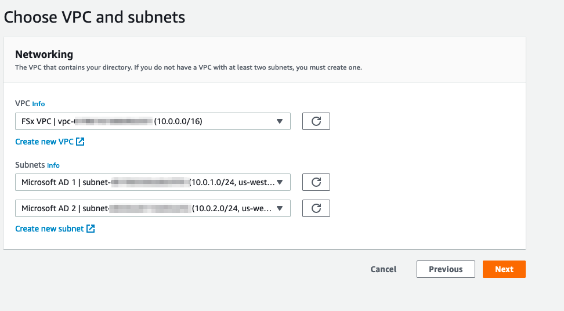Cancel the directory setup
Viewport: 564px width, 311px height.
[x=384, y=269]
